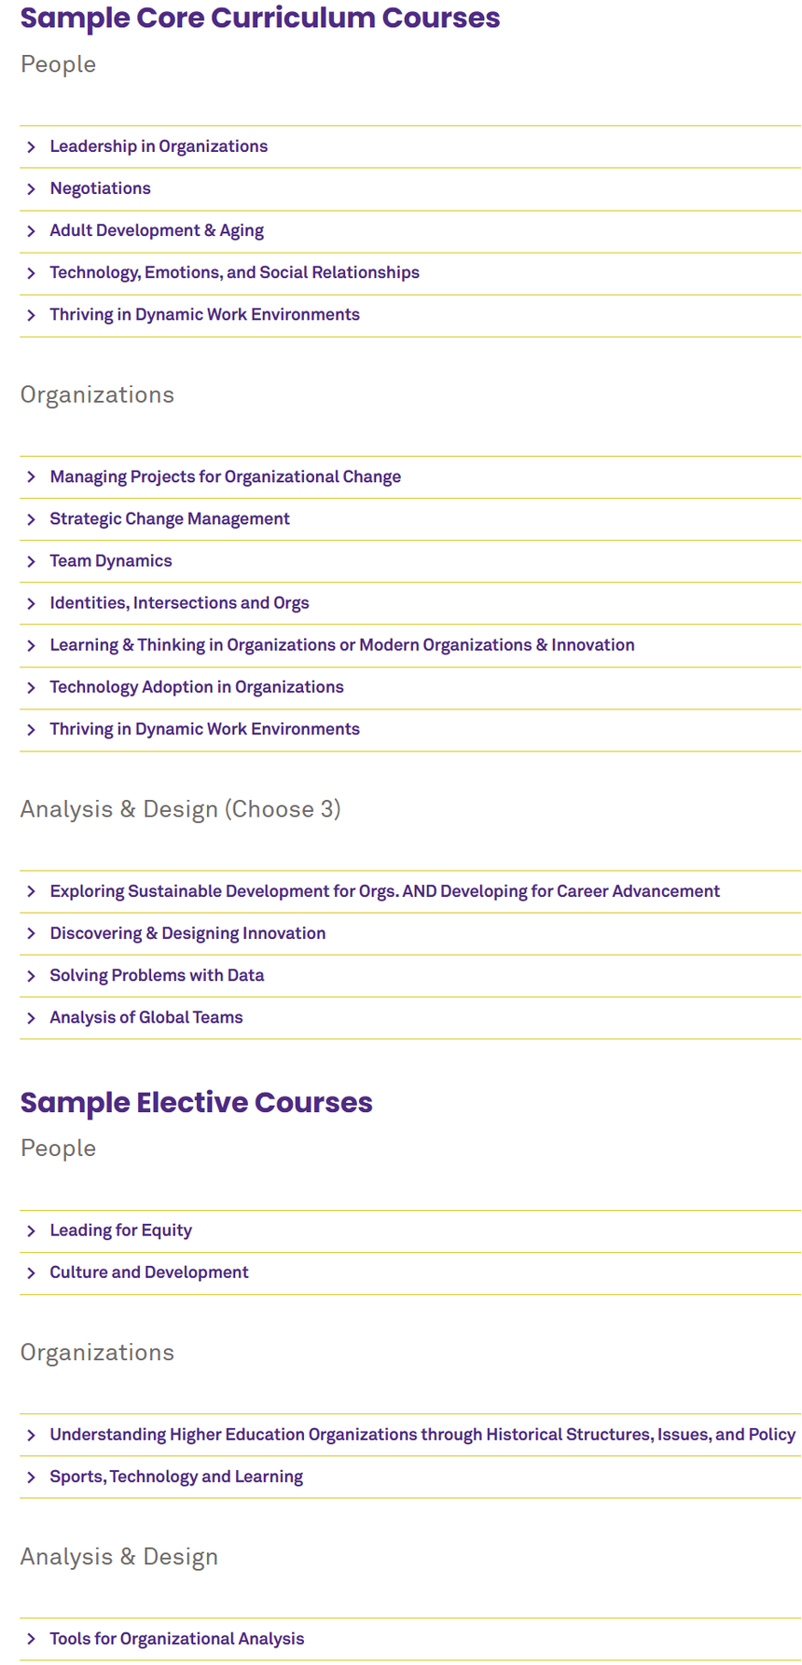802x1665 pixels.
Task: Click the chevron next to Sports, Technology and Learning
Action: [x=31, y=1478]
